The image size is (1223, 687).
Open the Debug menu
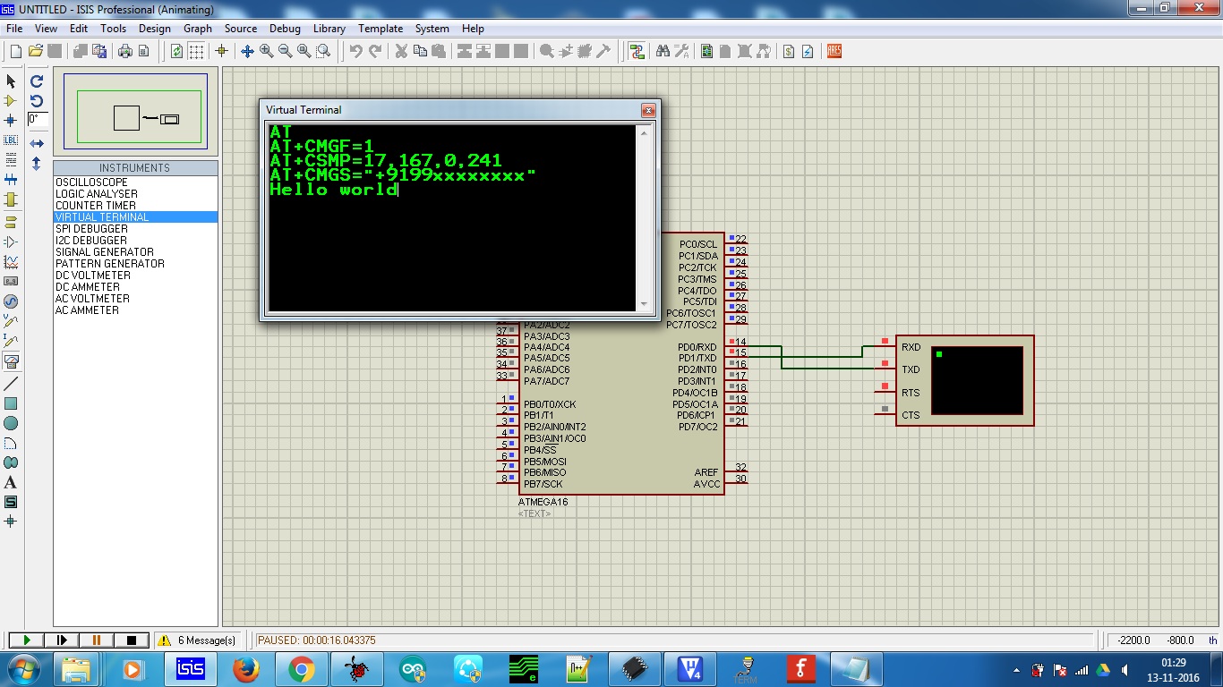(285, 28)
